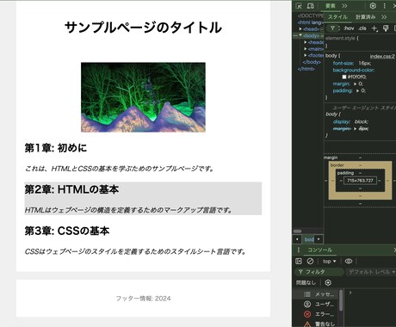This screenshot has width=396, height=327.
Task: Select the メッセ... messages sidebar row
Action: click(x=316, y=294)
